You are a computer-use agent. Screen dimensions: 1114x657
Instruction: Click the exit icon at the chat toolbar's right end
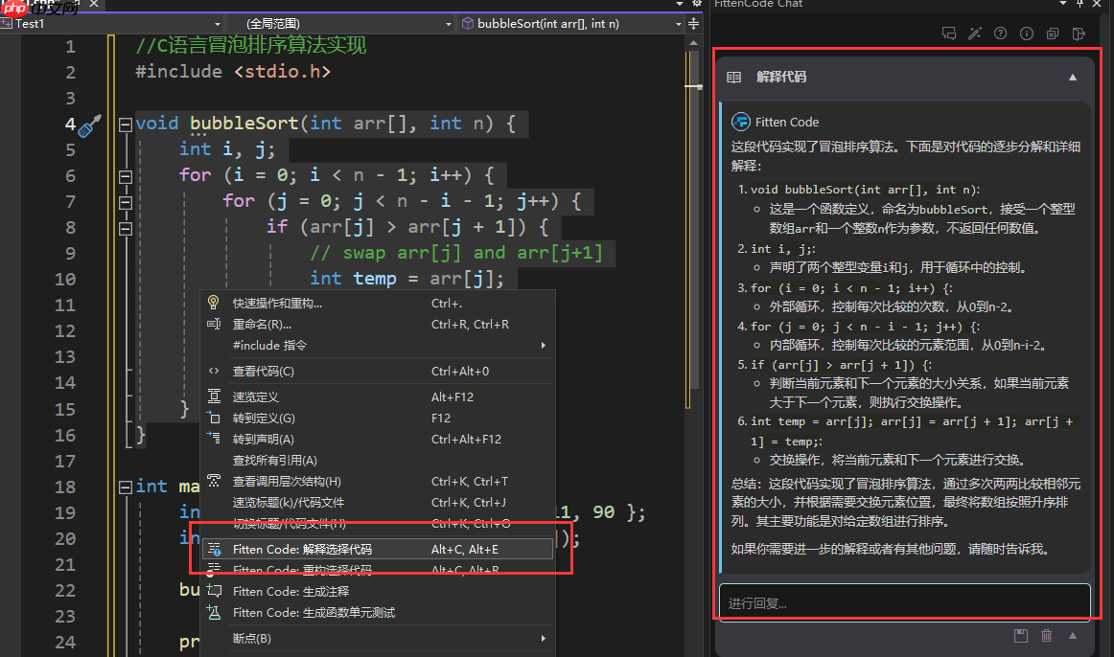pyautogui.click(x=1078, y=33)
